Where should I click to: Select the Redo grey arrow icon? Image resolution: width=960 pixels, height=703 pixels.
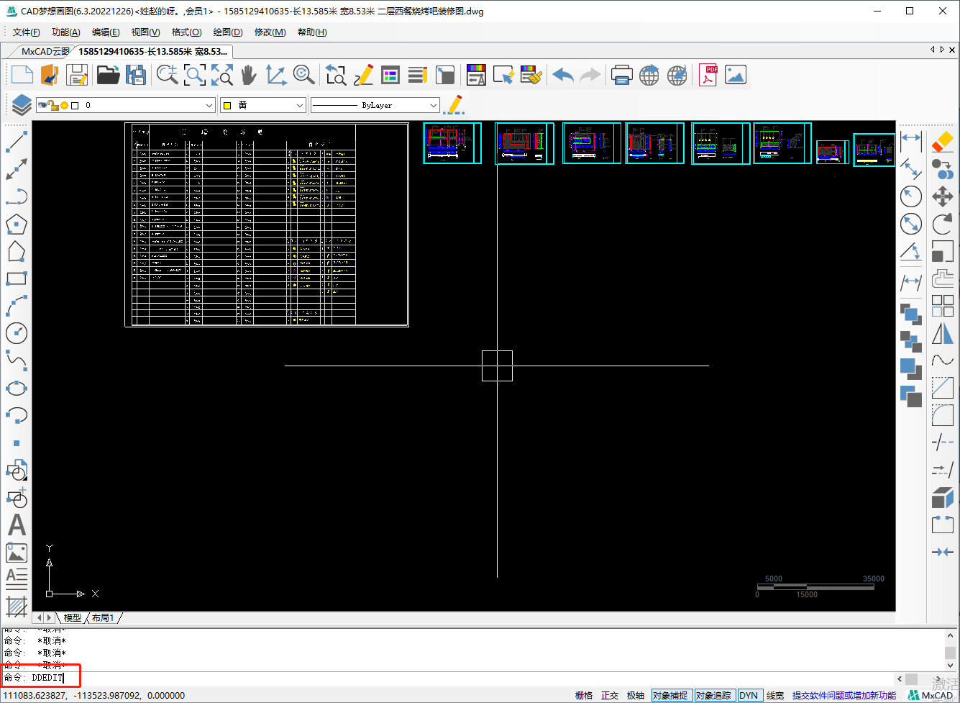pyautogui.click(x=591, y=75)
